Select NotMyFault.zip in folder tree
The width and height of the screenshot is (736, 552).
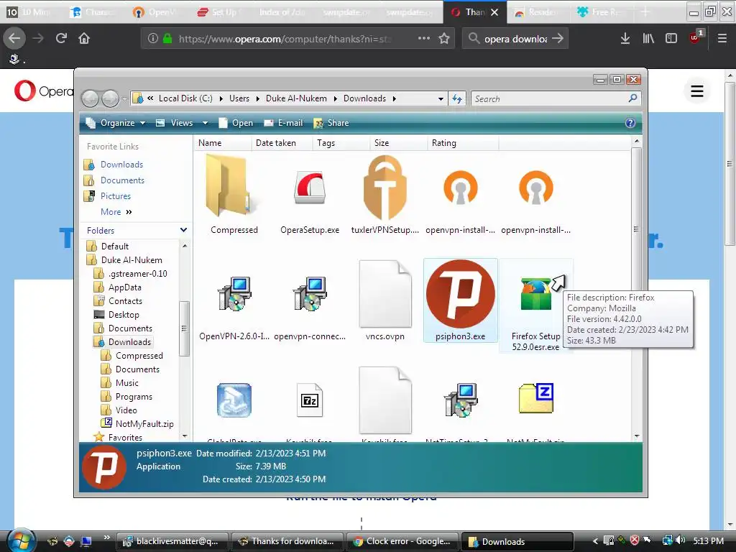click(144, 424)
